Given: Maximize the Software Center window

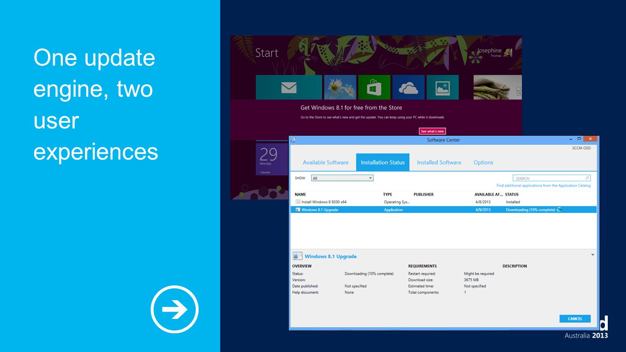Looking at the screenshot, I should tap(579, 139).
